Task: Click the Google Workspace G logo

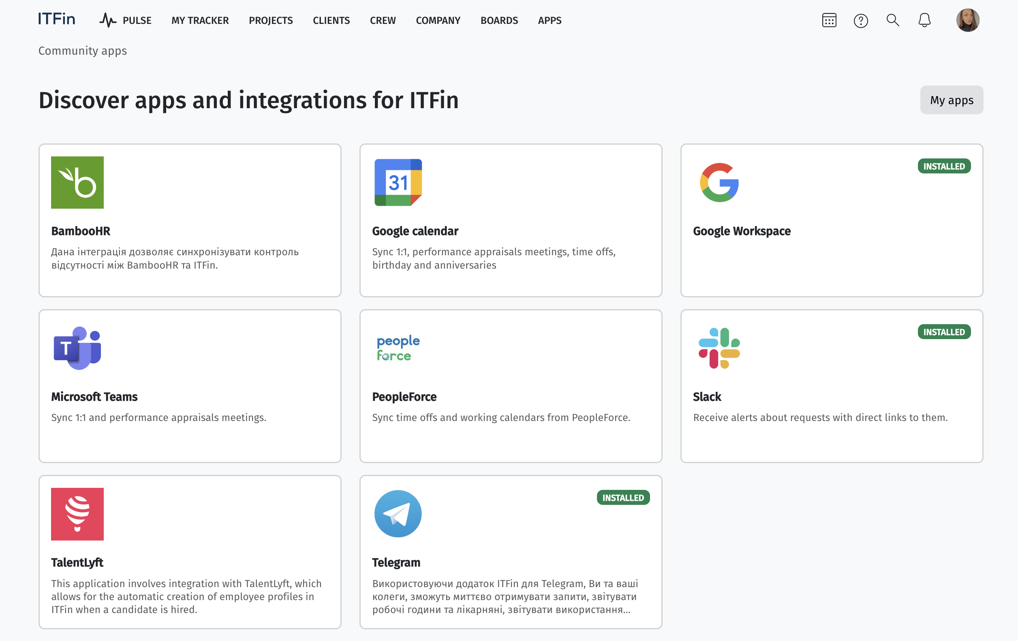Action: click(x=719, y=183)
